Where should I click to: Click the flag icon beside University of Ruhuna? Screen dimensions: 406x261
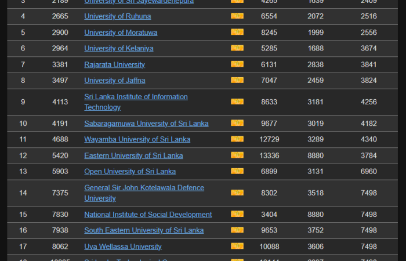coord(237,16)
